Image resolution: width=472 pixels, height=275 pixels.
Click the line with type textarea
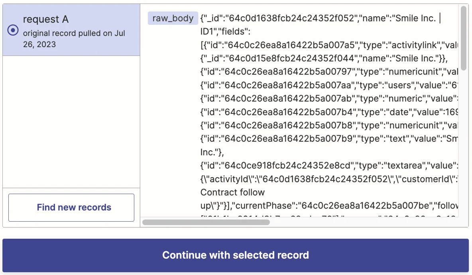tap(329, 166)
